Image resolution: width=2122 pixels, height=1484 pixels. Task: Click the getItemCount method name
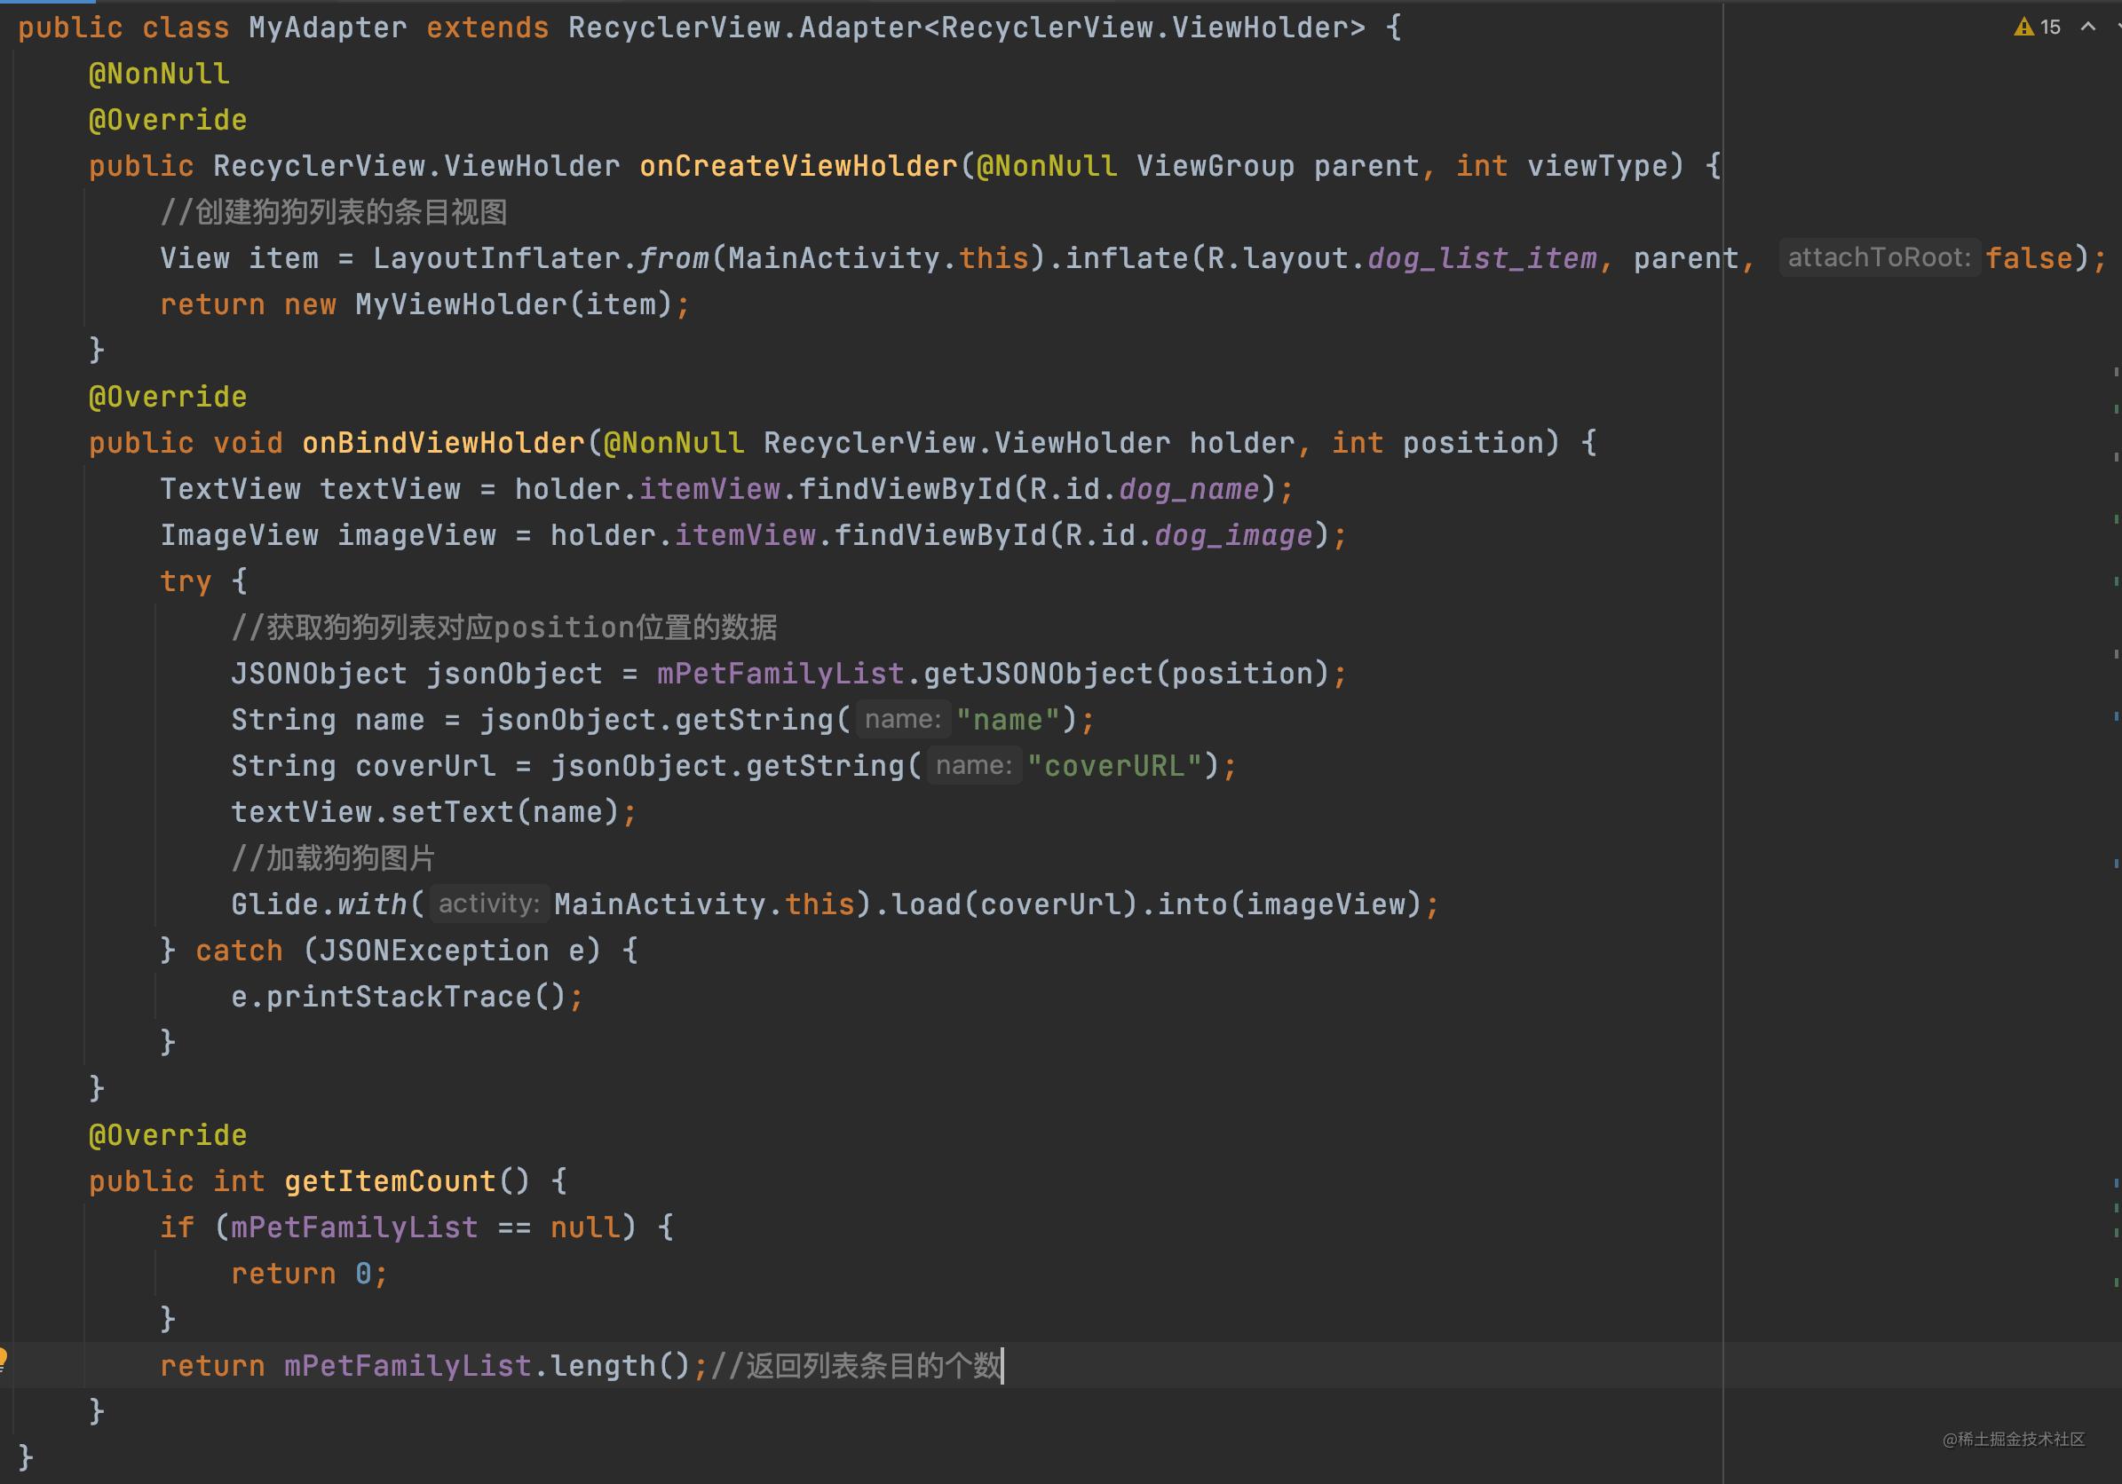coord(390,1181)
